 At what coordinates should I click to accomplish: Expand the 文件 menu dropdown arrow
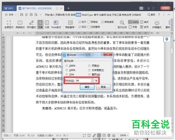[x=16, y=15]
